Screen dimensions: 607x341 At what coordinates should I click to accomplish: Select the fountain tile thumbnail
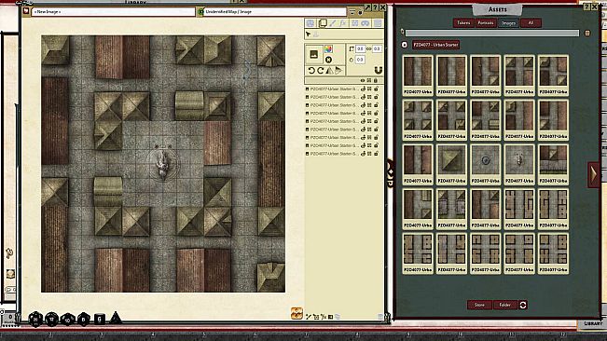tap(486, 164)
